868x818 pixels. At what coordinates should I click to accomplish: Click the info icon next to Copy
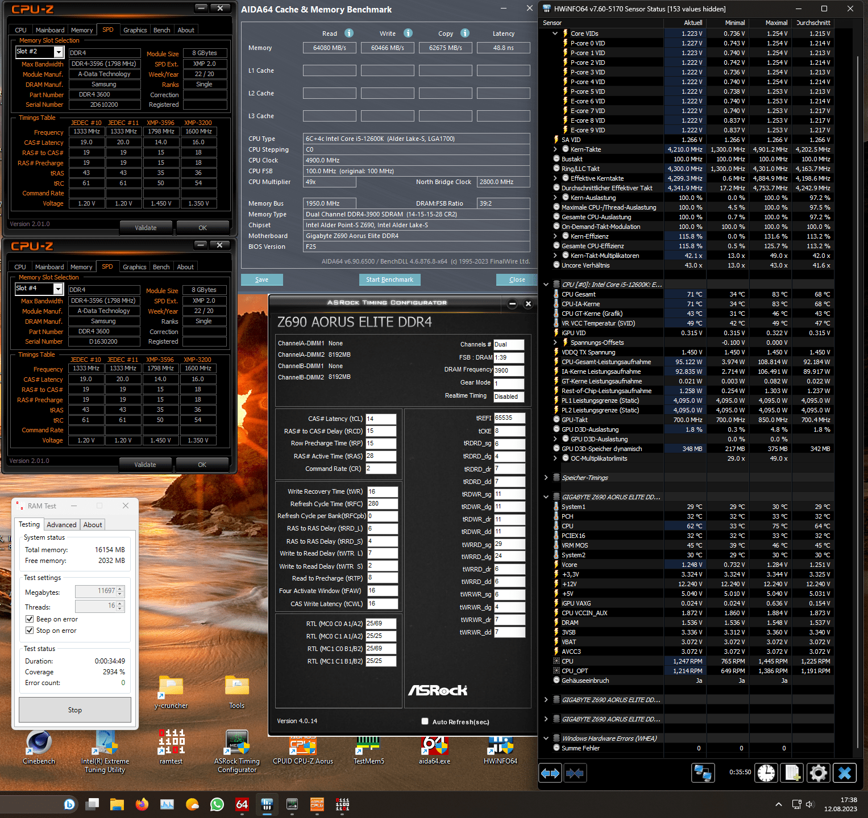[465, 33]
